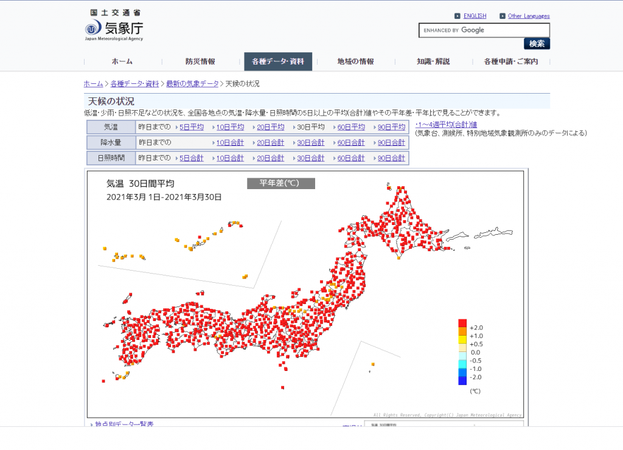The width and height of the screenshot is (623, 450).
Task: Click the JMA logo in the header
Action: point(114,26)
